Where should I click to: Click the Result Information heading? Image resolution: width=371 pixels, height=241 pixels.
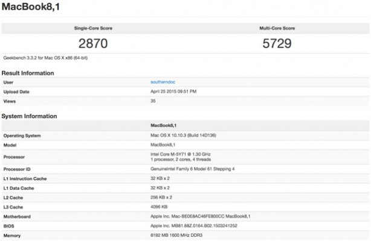point(28,73)
